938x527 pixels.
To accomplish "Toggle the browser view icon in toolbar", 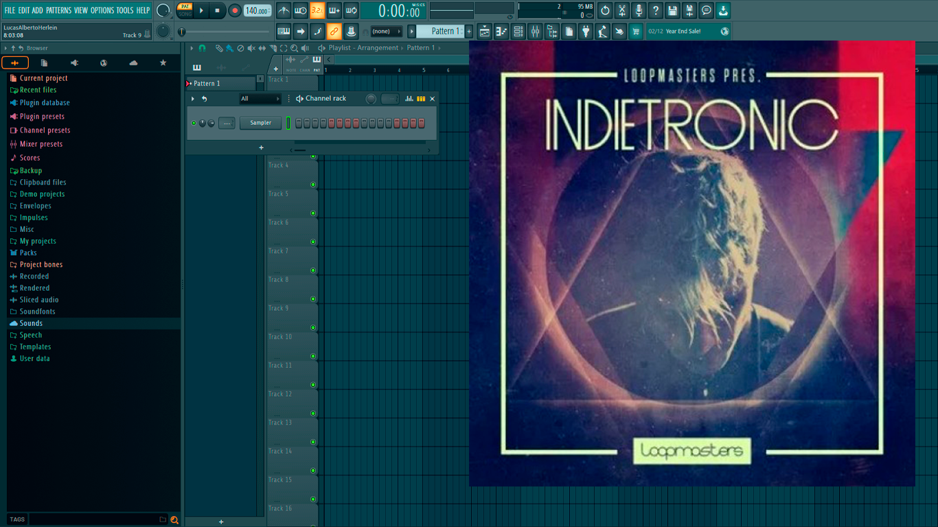I will [552, 31].
